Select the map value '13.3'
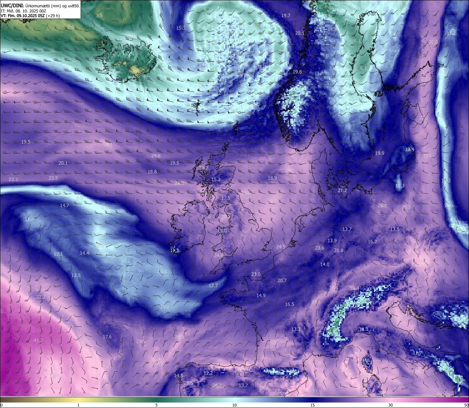 click(x=296, y=329)
